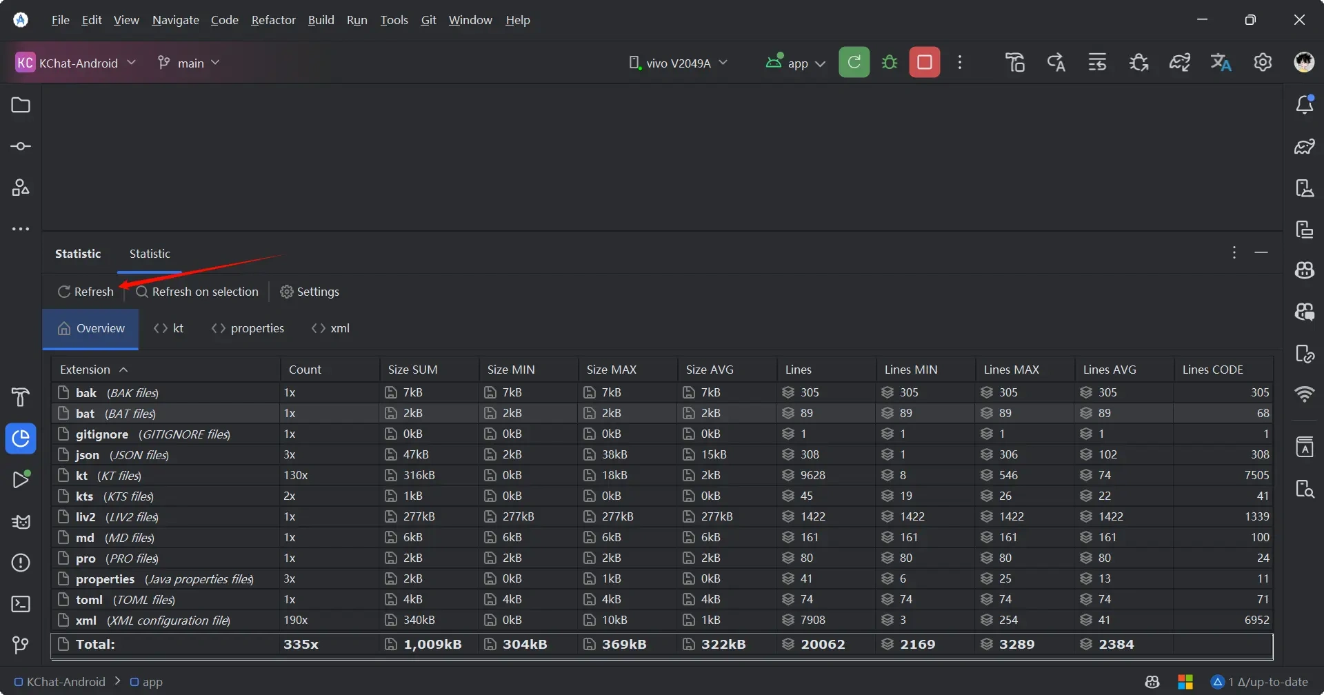Sort by Count column header
Screen dimensions: 1324x695
(330, 370)
